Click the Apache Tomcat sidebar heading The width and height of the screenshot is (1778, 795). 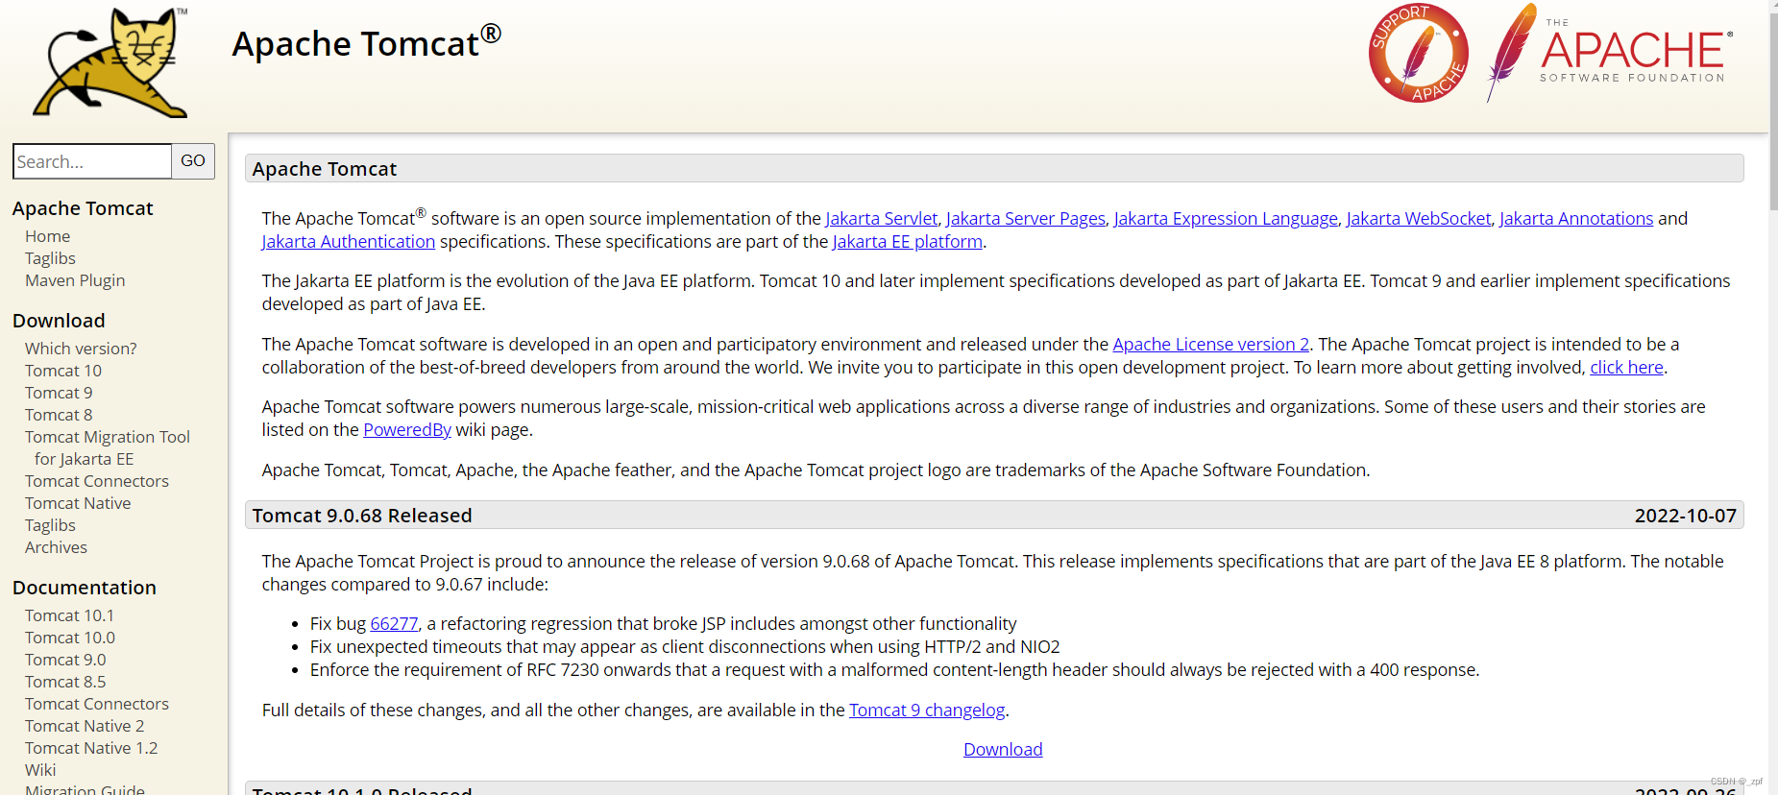(x=83, y=208)
